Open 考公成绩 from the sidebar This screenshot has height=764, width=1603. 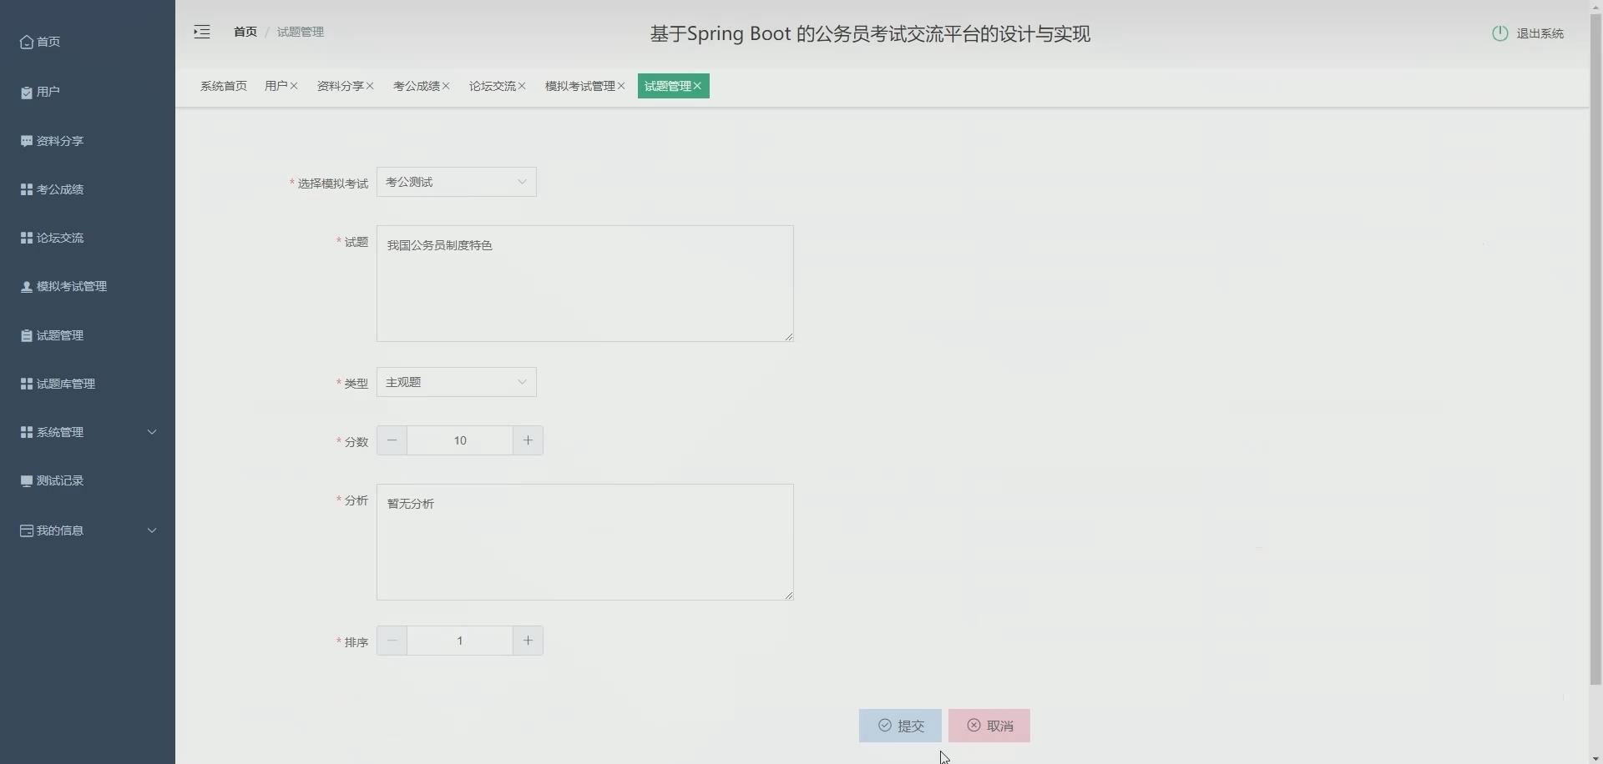(x=26, y=189)
